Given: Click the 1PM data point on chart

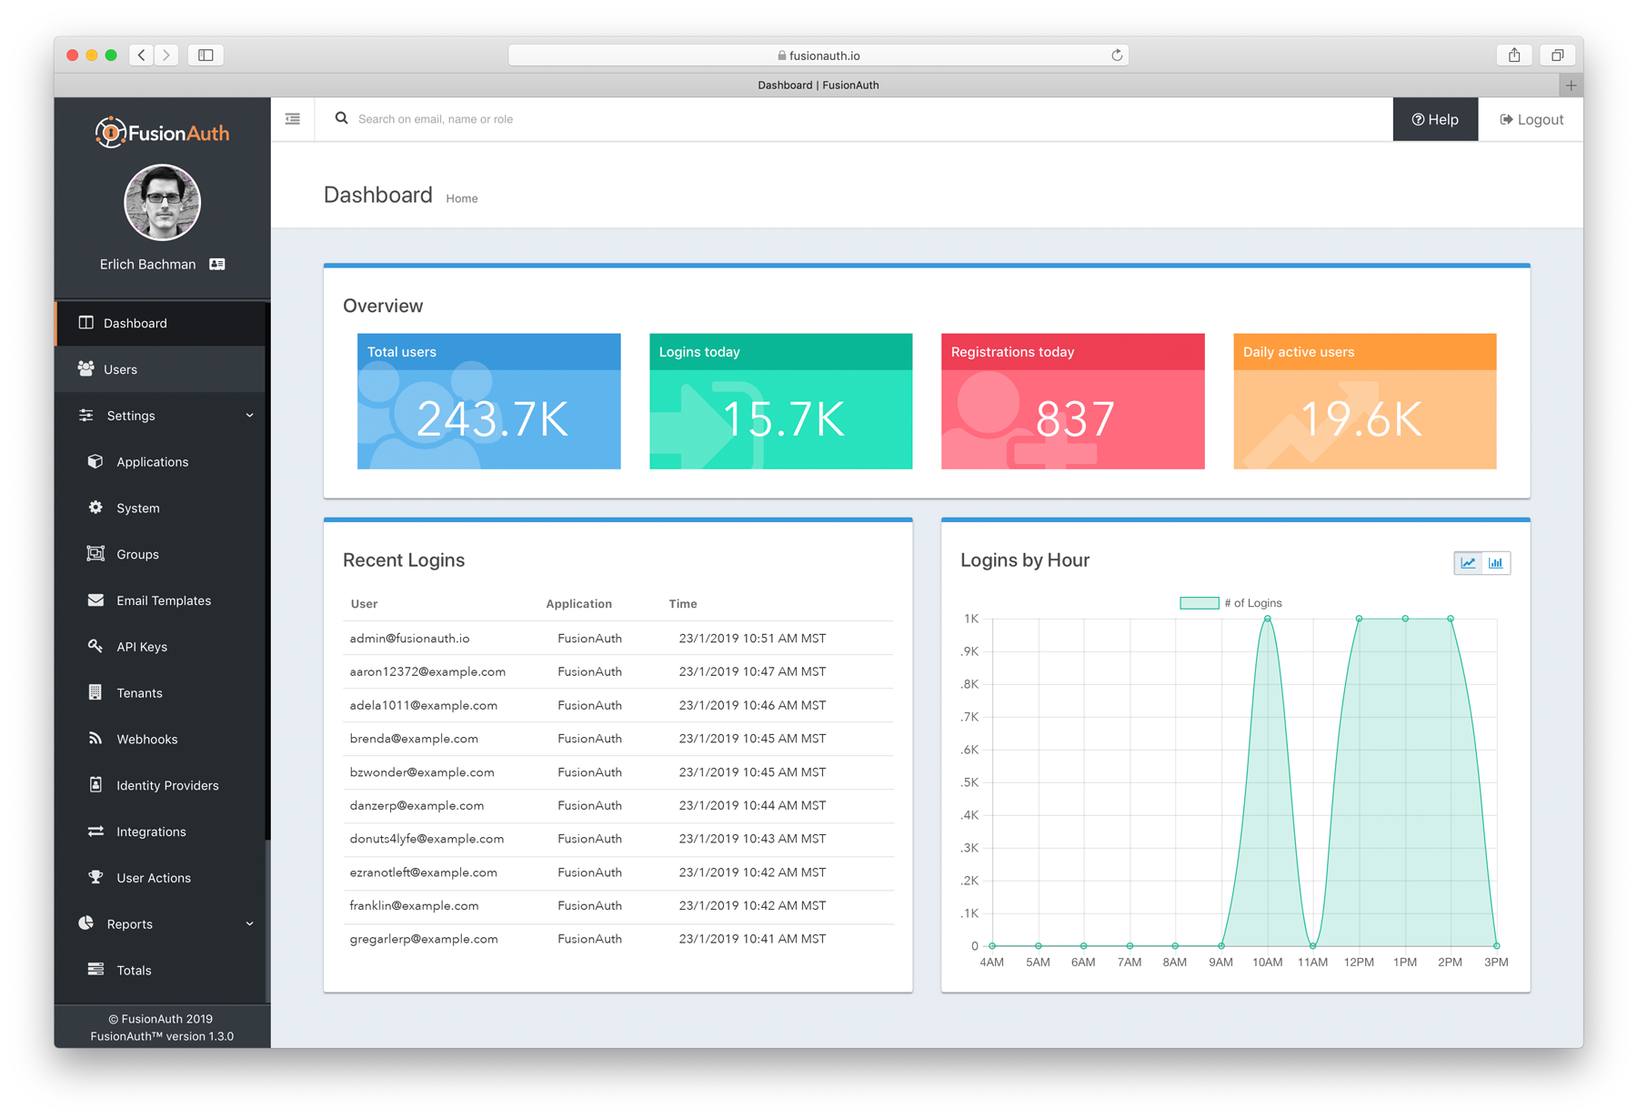Looking at the screenshot, I should tap(1405, 619).
